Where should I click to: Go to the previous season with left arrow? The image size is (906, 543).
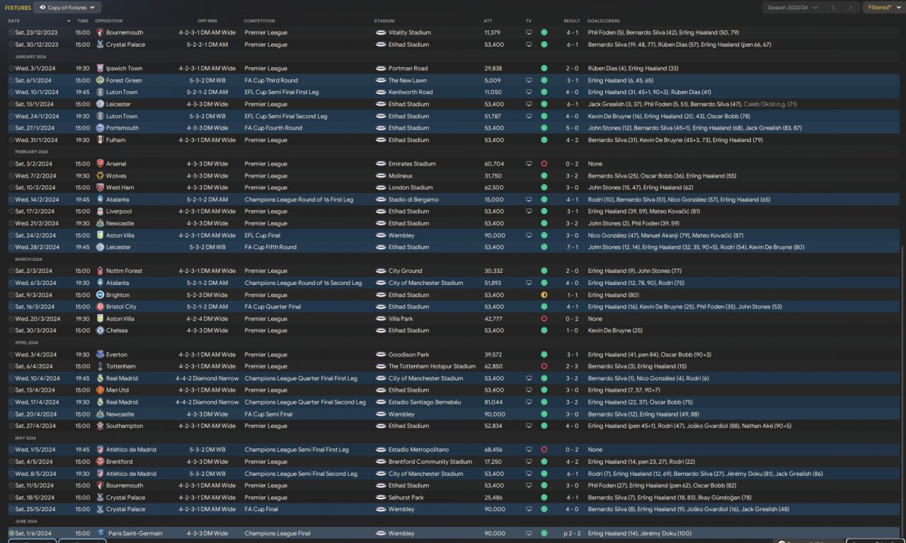click(833, 8)
